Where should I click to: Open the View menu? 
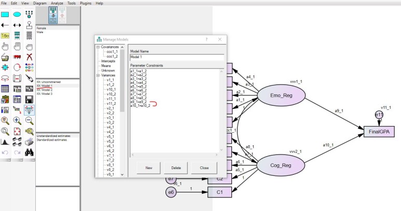click(x=25, y=3)
